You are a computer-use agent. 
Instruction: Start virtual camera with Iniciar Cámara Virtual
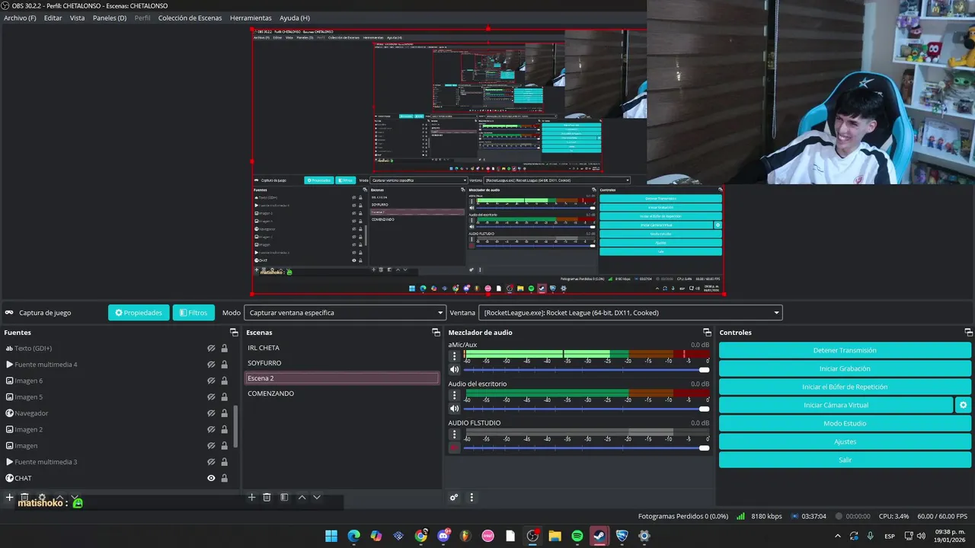(x=836, y=405)
